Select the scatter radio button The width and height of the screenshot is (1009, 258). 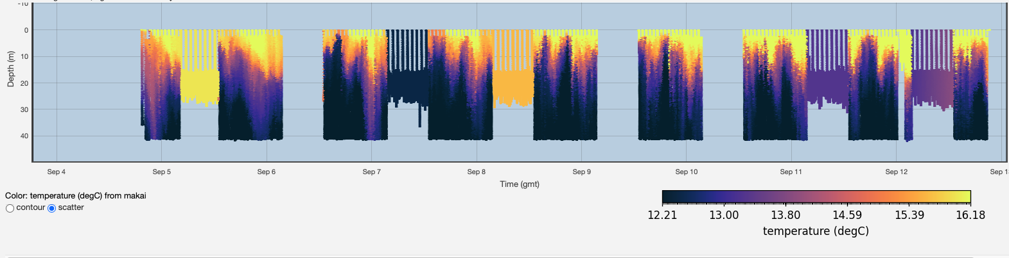coord(52,208)
